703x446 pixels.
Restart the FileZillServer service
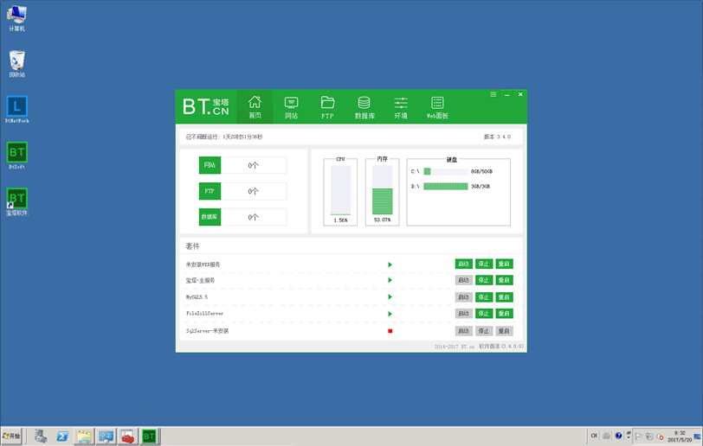505,314
